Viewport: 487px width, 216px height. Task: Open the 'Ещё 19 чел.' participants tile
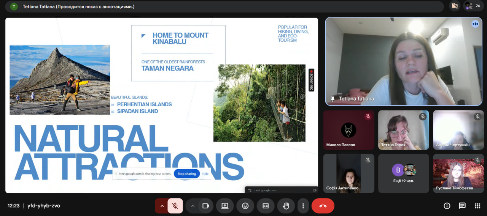point(403,173)
